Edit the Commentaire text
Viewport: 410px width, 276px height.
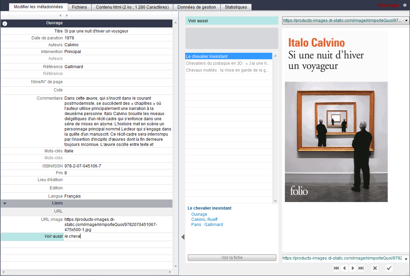pos(118,121)
